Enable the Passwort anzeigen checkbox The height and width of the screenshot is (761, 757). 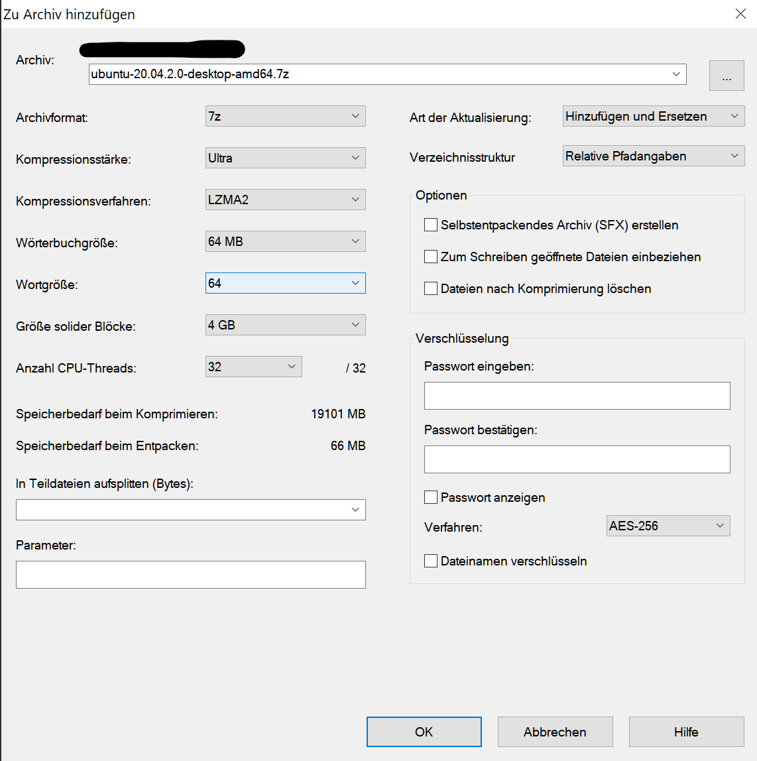coord(431,497)
